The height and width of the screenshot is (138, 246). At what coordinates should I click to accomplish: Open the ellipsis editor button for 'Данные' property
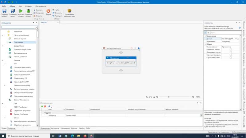coord(236,39)
